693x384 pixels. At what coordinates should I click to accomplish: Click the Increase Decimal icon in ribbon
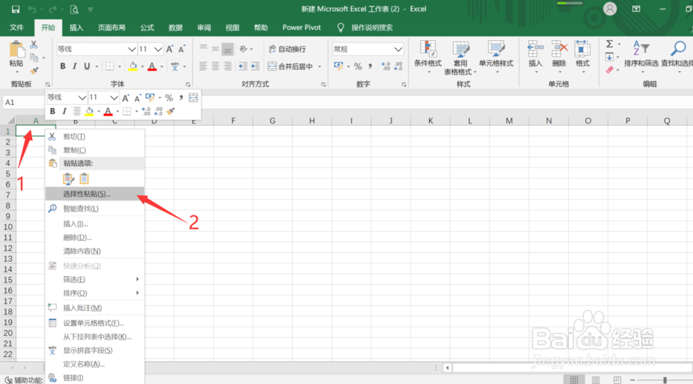(386, 66)
